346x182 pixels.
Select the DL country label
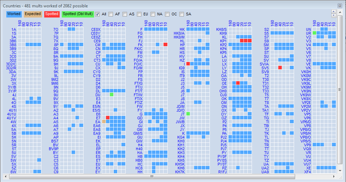[98, 91]
